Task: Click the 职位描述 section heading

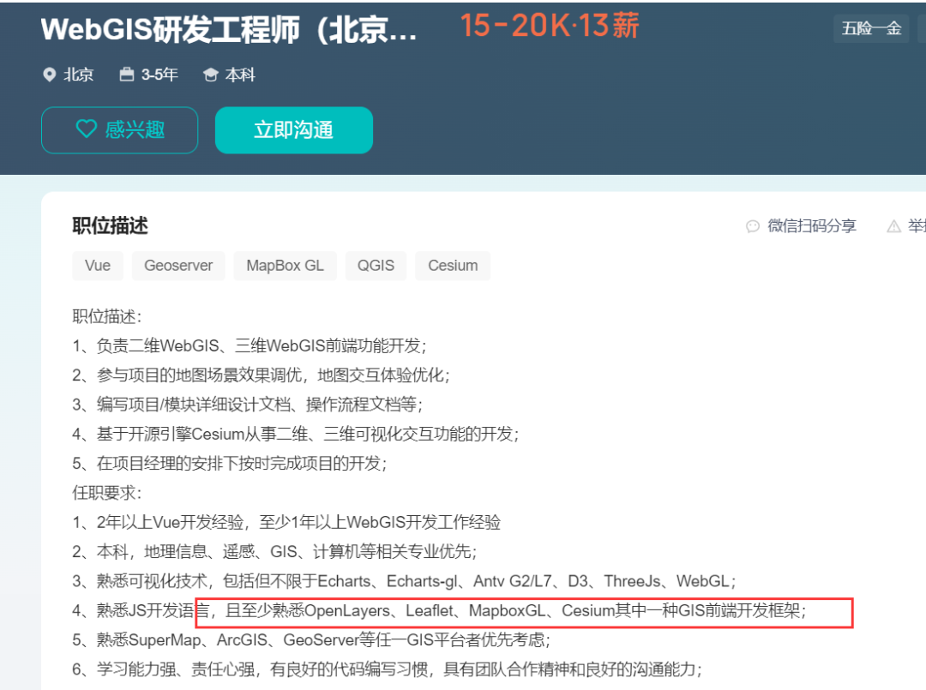Action: point(110,225)
